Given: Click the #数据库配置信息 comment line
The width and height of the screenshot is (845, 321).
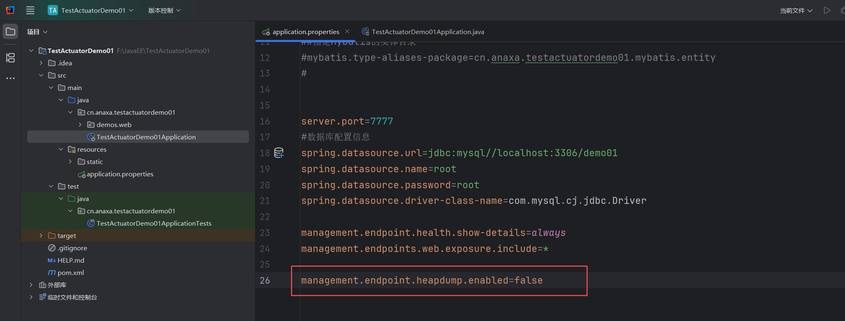Looking at the screenshot, I should (335, 137).
